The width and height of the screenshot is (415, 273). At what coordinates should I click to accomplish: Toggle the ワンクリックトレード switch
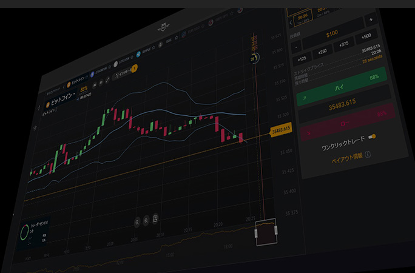pyautogui.click(x=372, y=137)
